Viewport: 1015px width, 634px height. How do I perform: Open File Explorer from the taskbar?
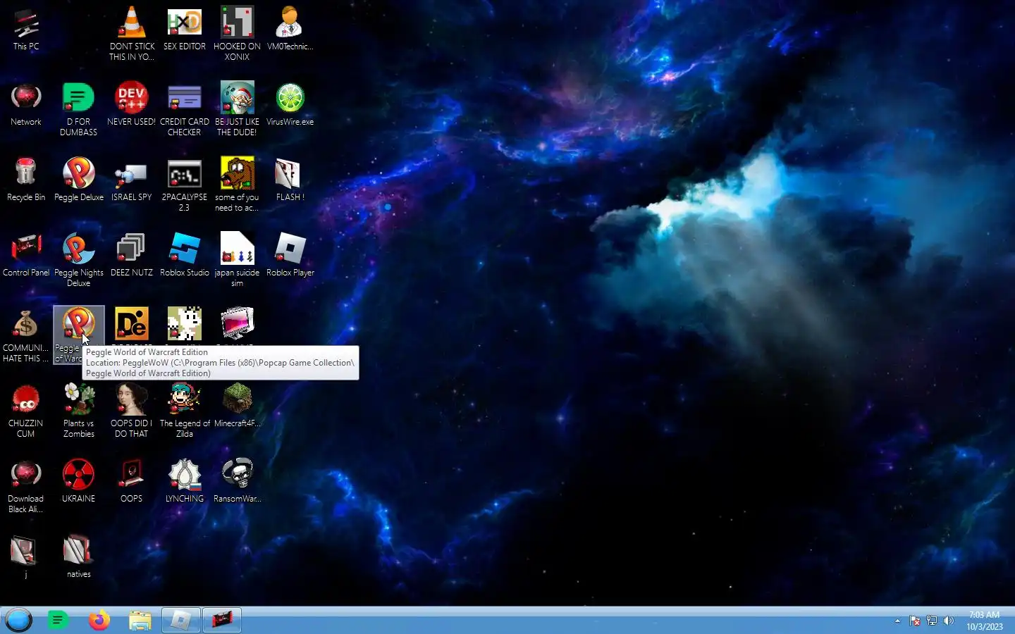pos(140,620)
